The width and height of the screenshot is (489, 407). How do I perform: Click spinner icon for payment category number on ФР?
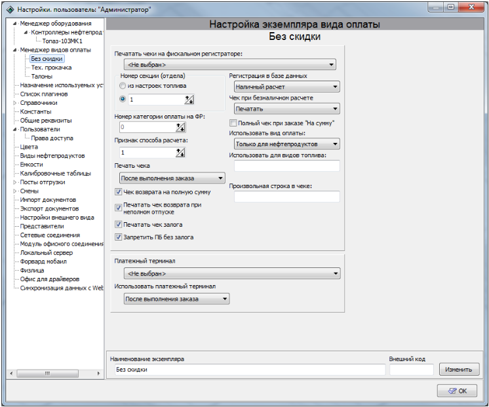[180, 127]
